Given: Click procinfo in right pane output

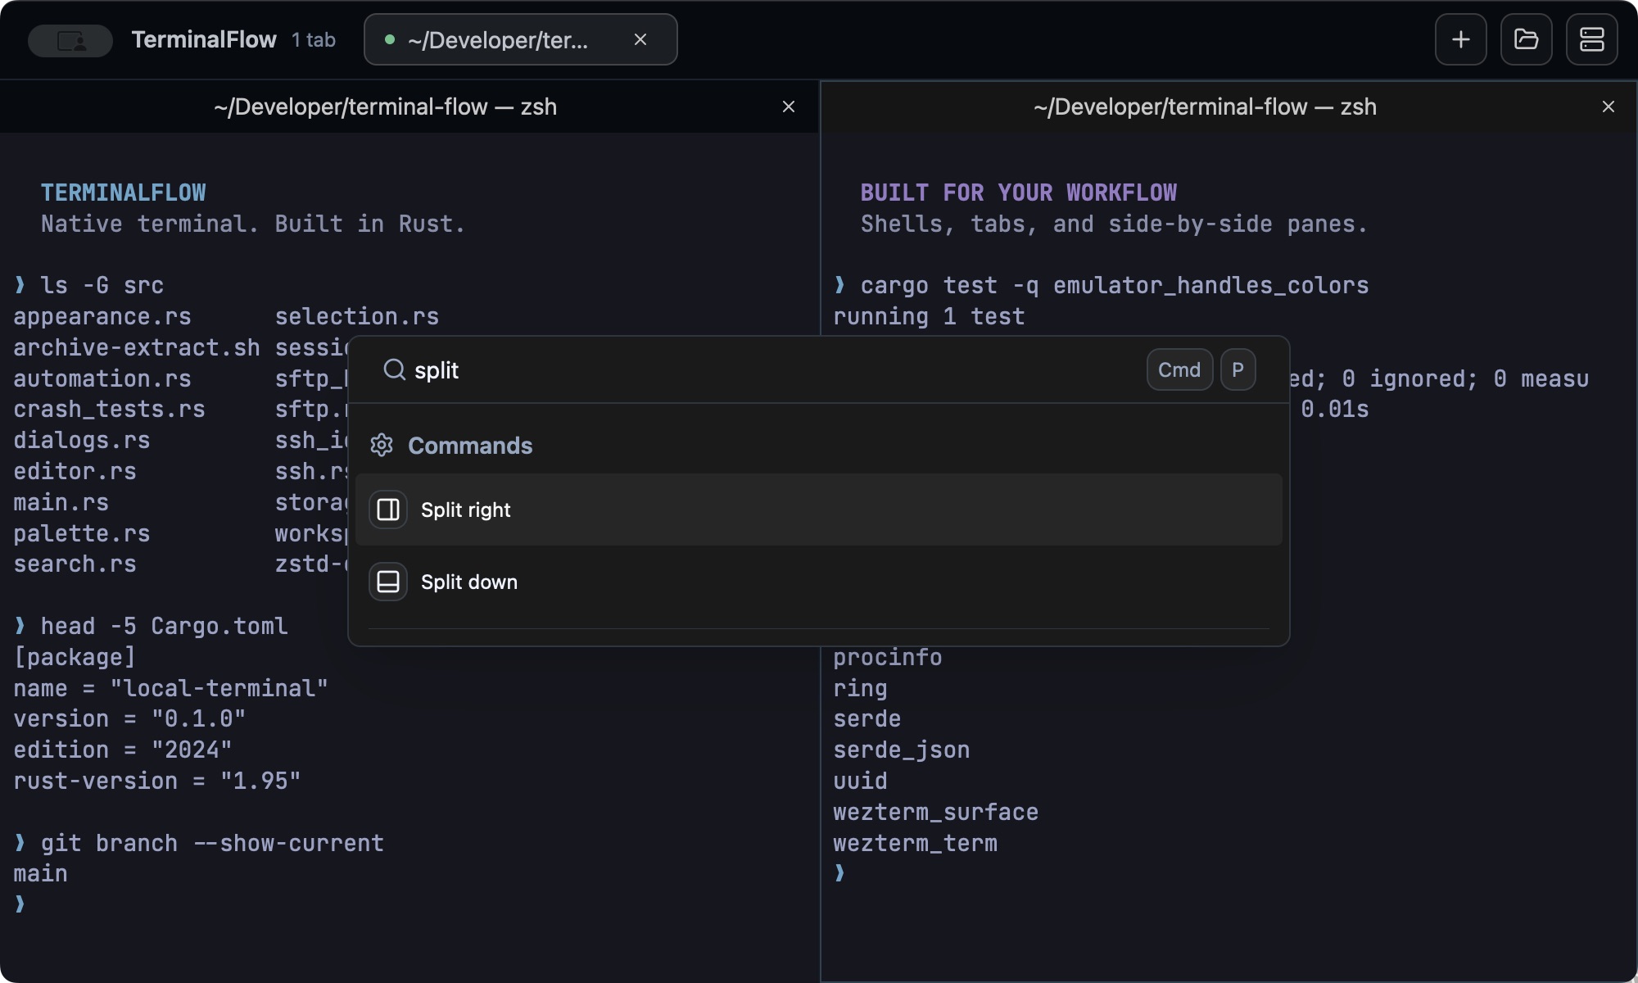Looking at the screenshot, I should pyautogui.click(x=888, y=657).
